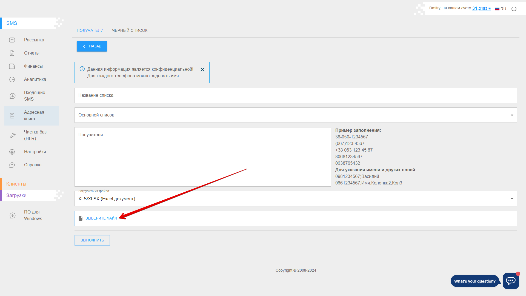This screenshot has height=296, width=526.
Task: Open the Клиенты section
Action: 16,184
